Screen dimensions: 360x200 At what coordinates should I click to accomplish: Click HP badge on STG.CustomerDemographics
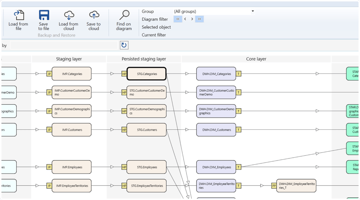click(124, 111)
